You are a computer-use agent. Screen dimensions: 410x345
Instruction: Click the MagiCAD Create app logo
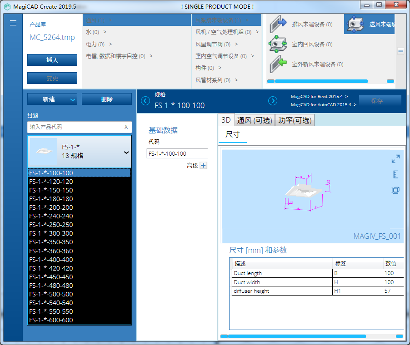[7, 6]
